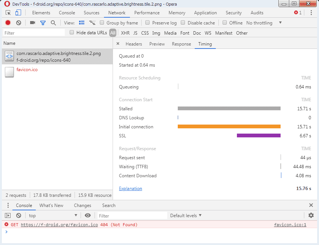
Task: Click the purple SSL timing bar
Action: point(259,135)
